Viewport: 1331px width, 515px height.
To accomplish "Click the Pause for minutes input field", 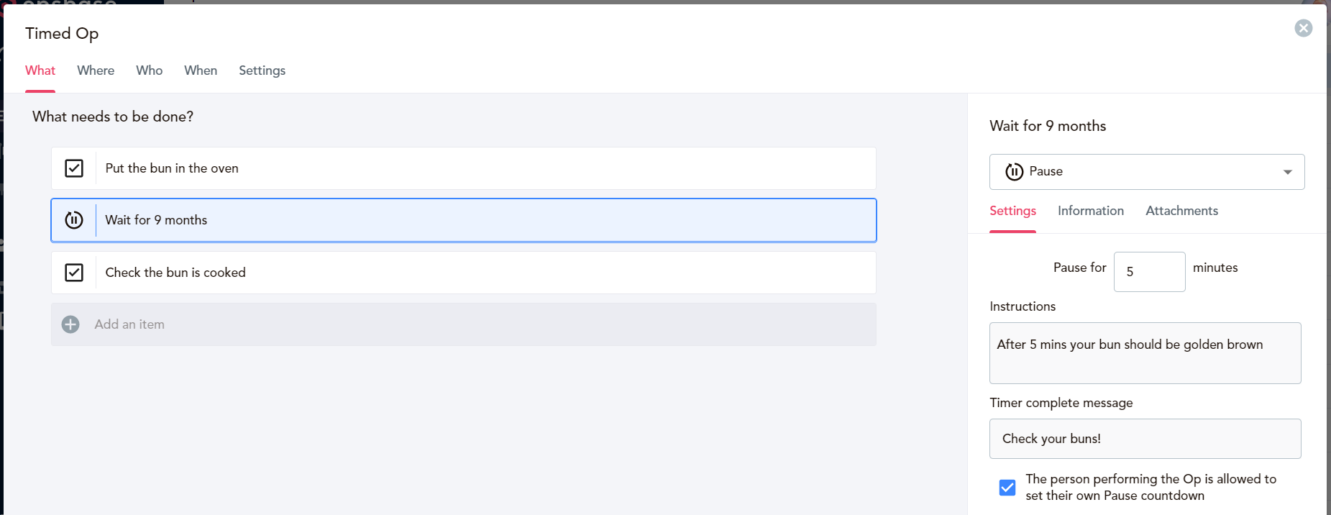I will pos(1149,272).
